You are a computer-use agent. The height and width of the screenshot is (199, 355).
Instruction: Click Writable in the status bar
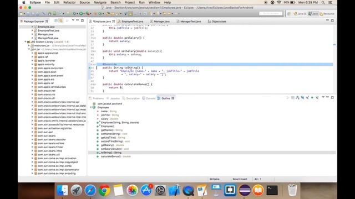(215, 179)
